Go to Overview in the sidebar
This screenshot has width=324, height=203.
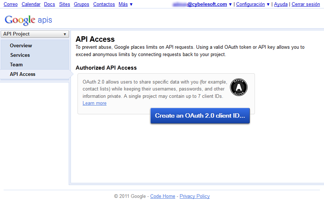[21, 45]
